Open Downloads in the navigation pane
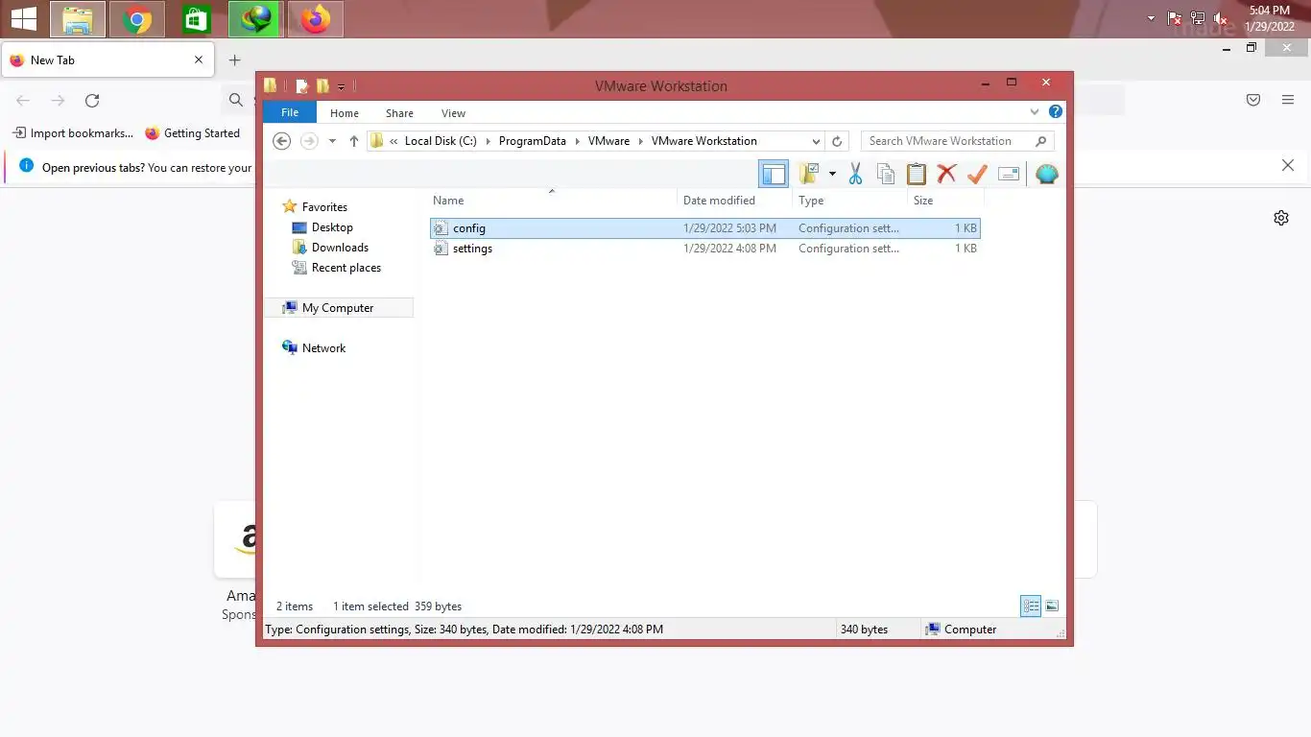Viewport: 1311px width, 737px height. pyautogui.click(x=340, y=248)
